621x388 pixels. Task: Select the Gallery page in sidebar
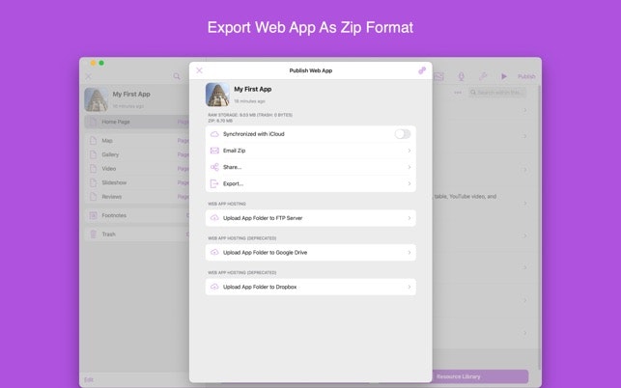[x=136, y=154]
